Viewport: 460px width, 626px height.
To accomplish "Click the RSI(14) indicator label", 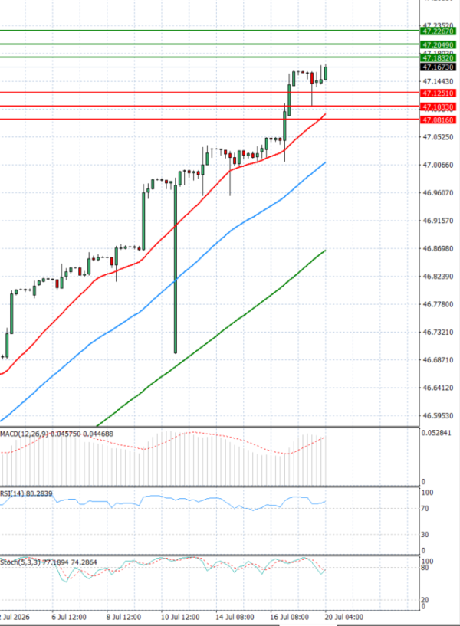I will pyautogui.click(x=12, y=493).
